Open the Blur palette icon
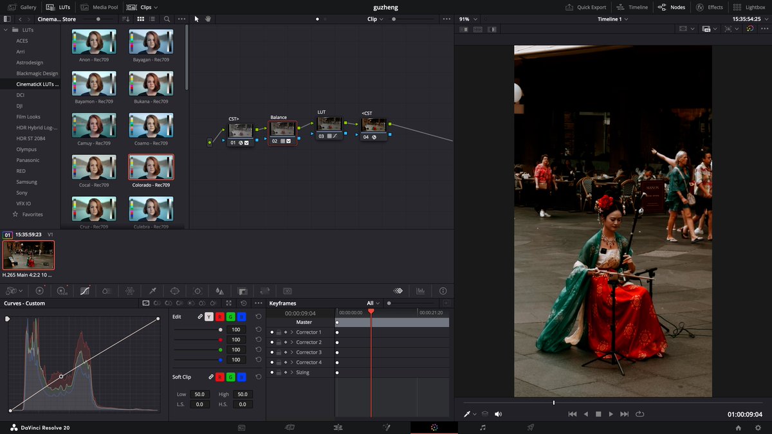The height and width of the screenshot is (434, 772). pyautogui.click(x=219, y=291)
